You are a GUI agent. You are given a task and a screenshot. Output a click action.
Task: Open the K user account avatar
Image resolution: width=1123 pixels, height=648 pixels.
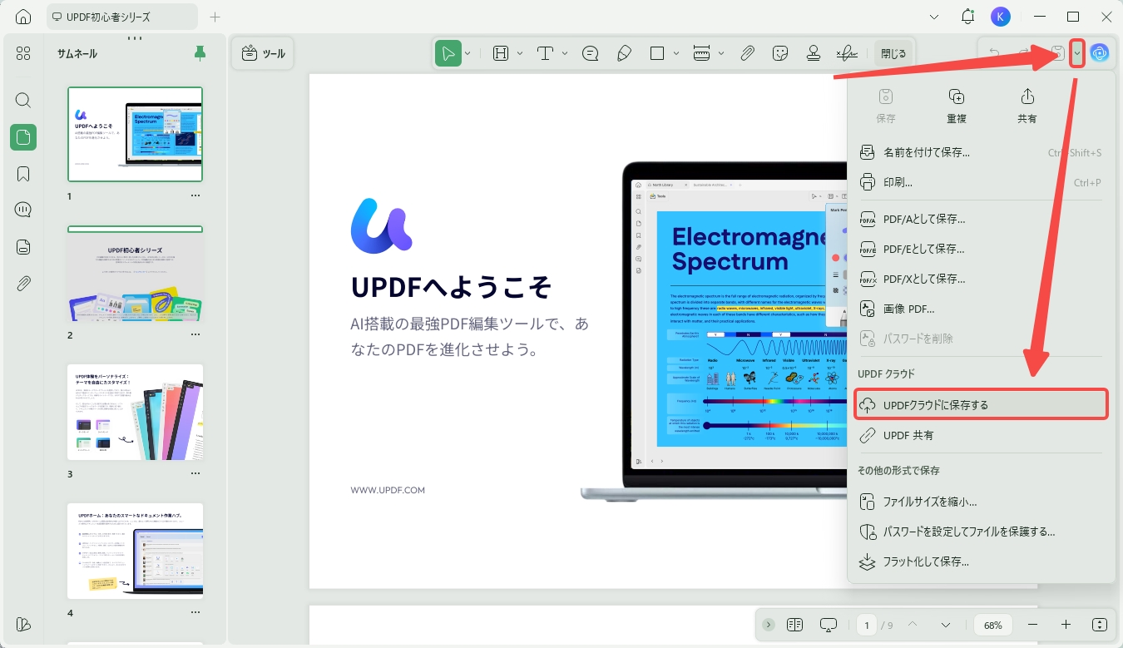pos(1001,17)
